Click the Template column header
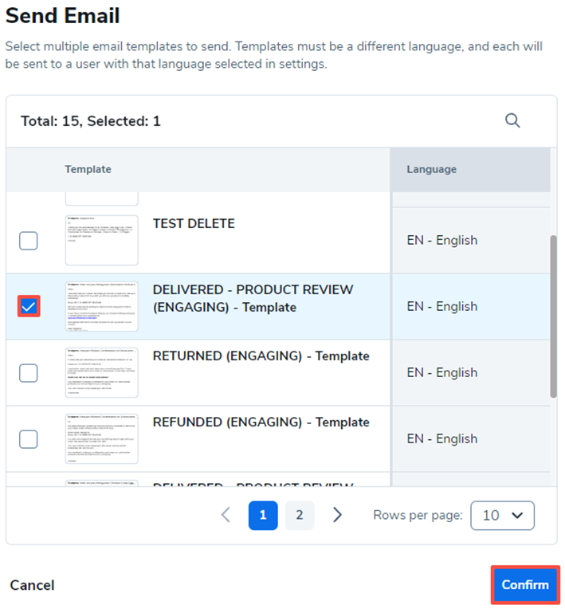565x613 pixels. pos(88,169)
